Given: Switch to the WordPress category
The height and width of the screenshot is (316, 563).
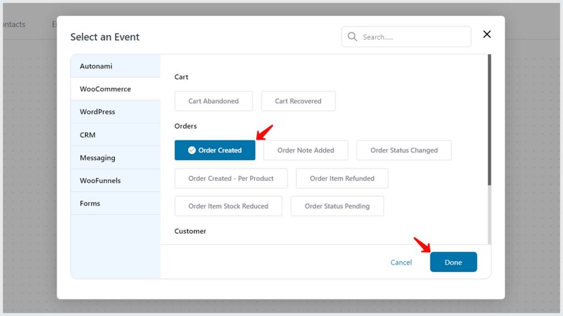Looking at the screenshot, I should (x=97, y=111).
